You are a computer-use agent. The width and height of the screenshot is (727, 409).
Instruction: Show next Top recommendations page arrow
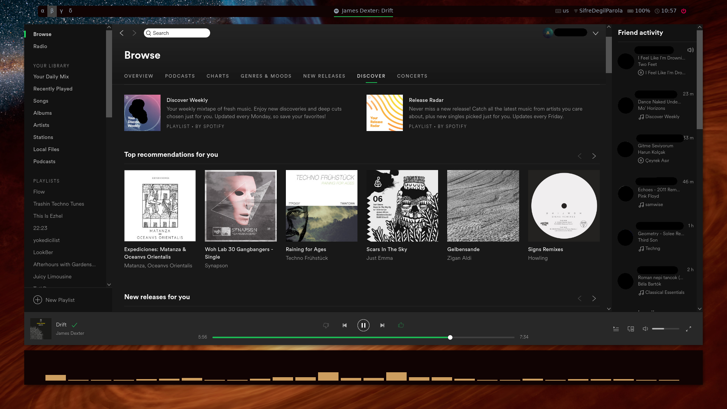[x=594, y=156]
